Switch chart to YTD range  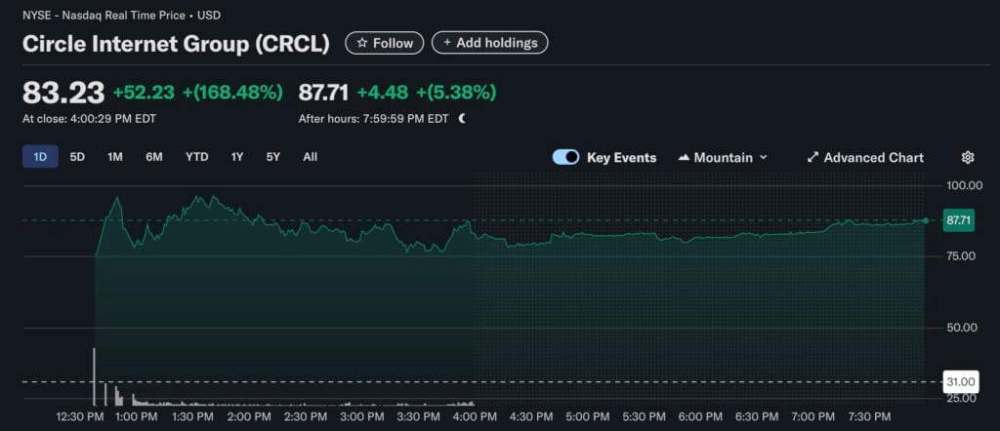click(x=196, y=157)
